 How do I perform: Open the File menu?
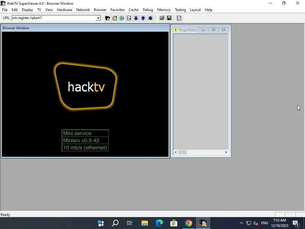[5, 10]
